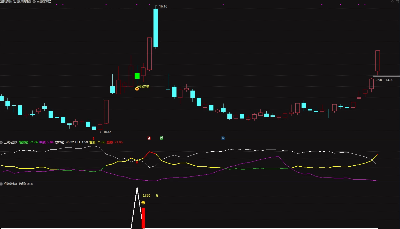Click the 趋势线: 71.86 readout
This screenshot has height=229, width=400.
pos(28,142)
